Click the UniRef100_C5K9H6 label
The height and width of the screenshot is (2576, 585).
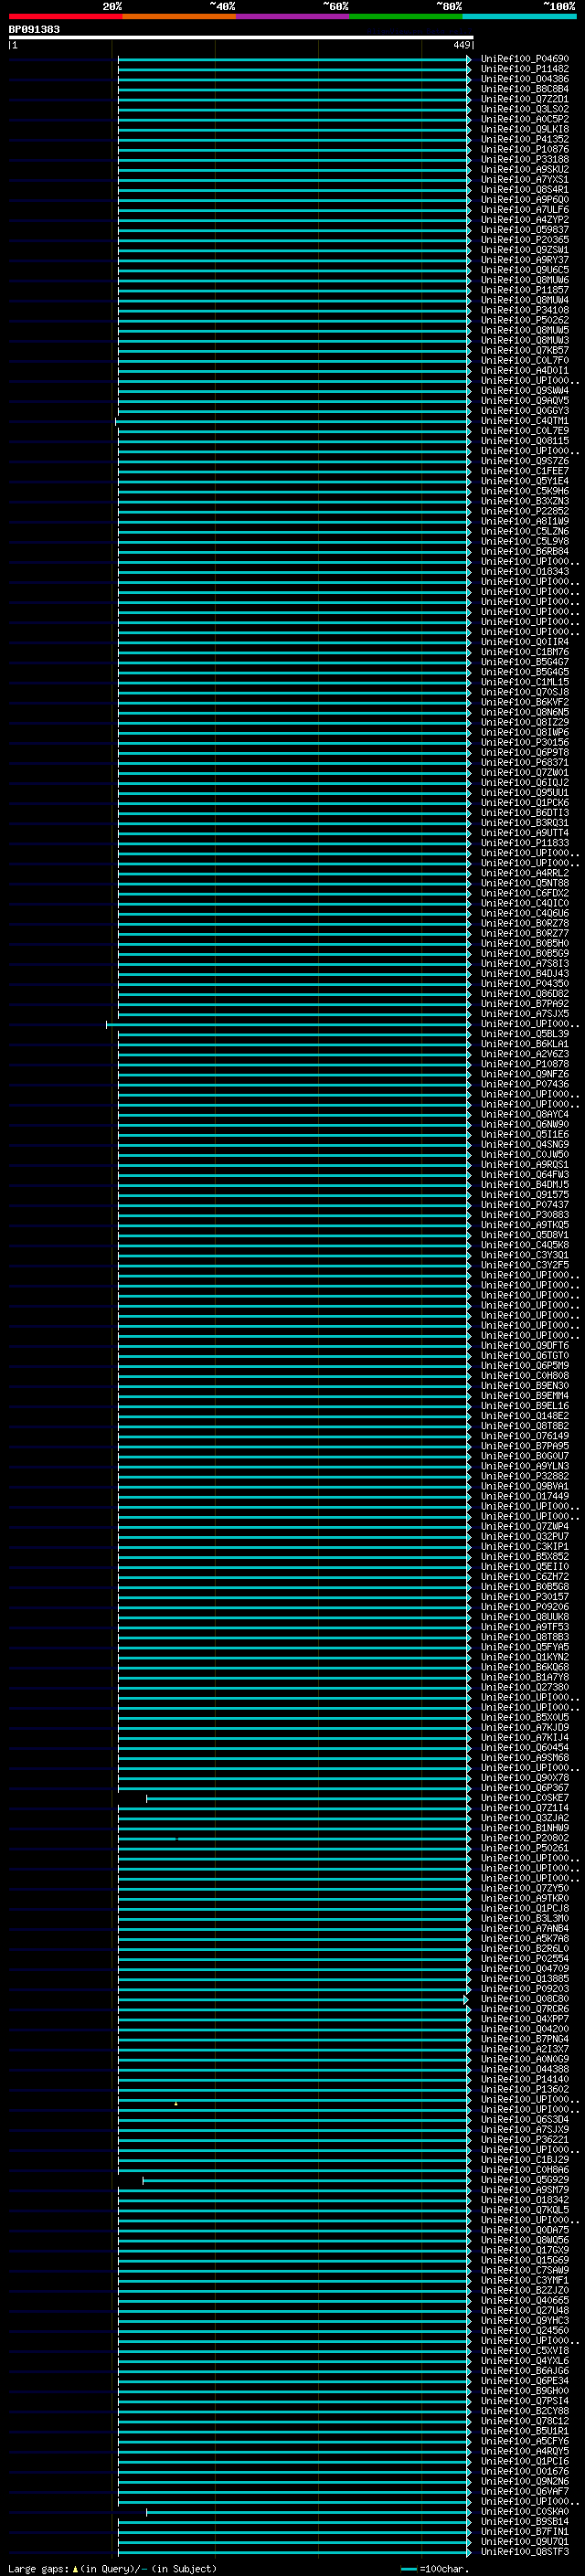(524, 491)
